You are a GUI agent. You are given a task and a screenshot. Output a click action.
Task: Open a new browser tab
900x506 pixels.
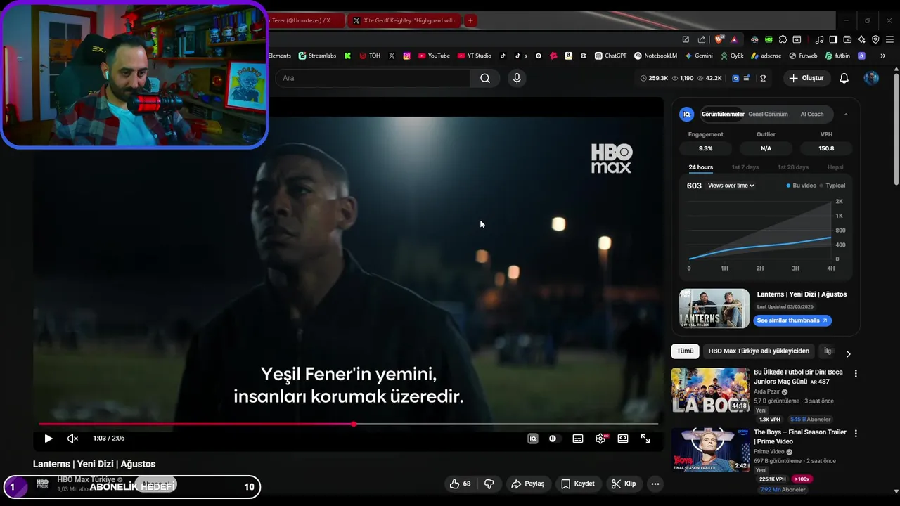[470, 20]
